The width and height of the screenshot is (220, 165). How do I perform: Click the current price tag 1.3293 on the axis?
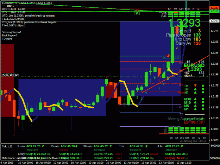point(214,21)
